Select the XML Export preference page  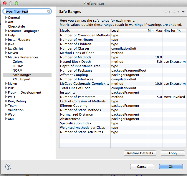click(21, 79)
